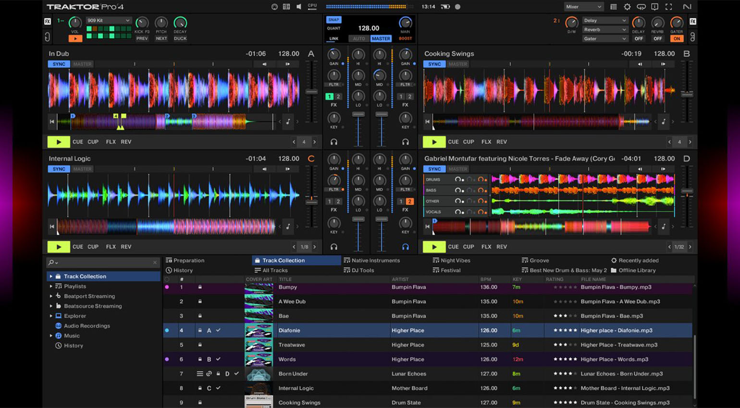Open the Beatport Streaming icon in the sidebar
Screen dimensions: 740x408
[x=58, y=296]
